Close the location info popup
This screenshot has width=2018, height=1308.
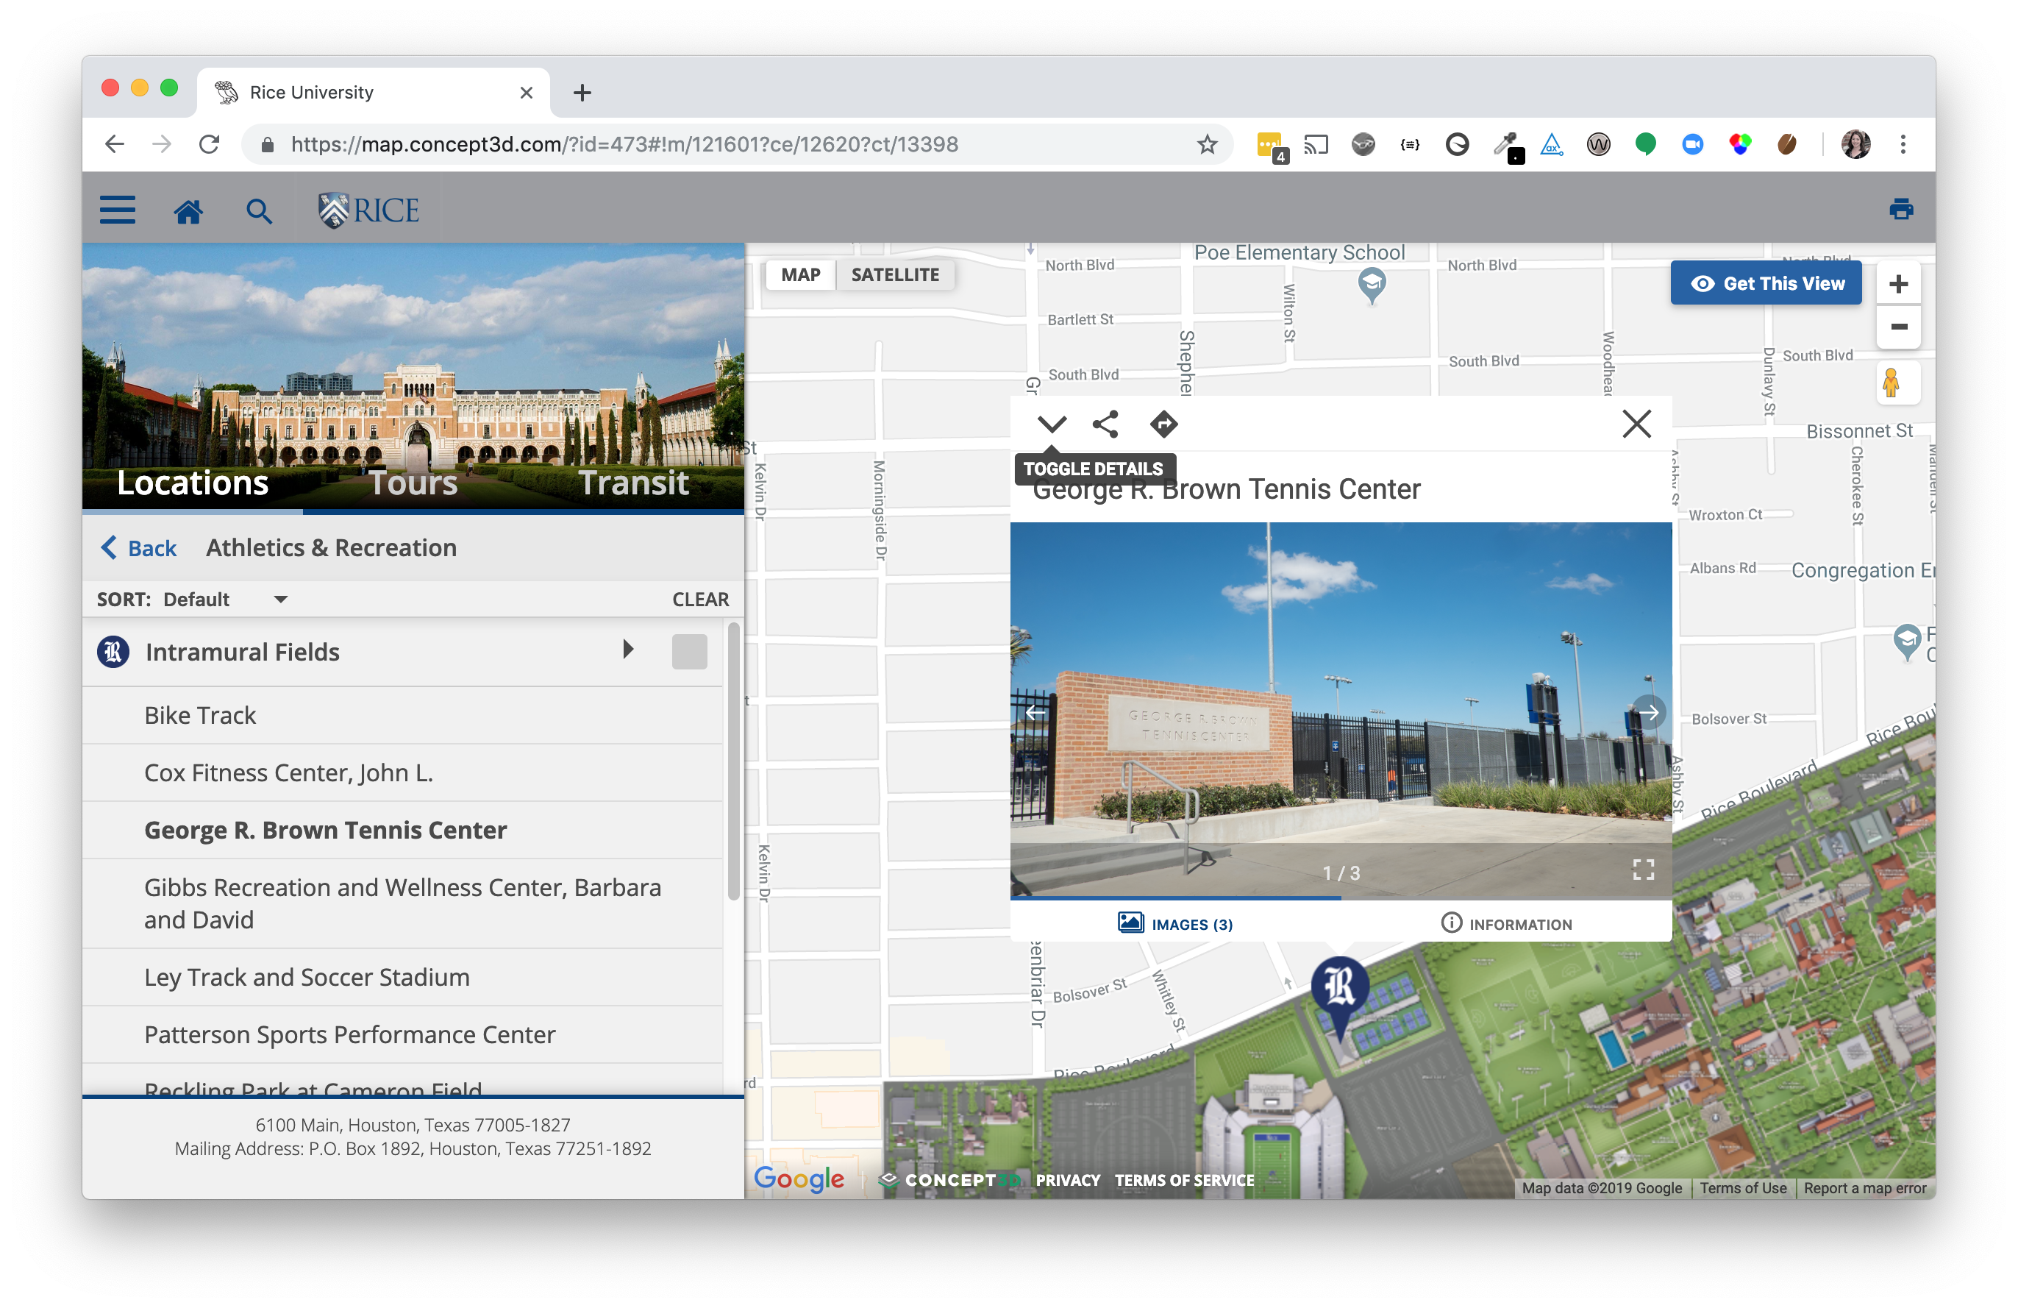click(x=1636, y=423)
